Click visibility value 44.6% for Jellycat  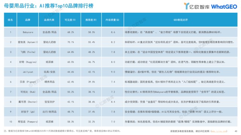[x=70, y=72]
